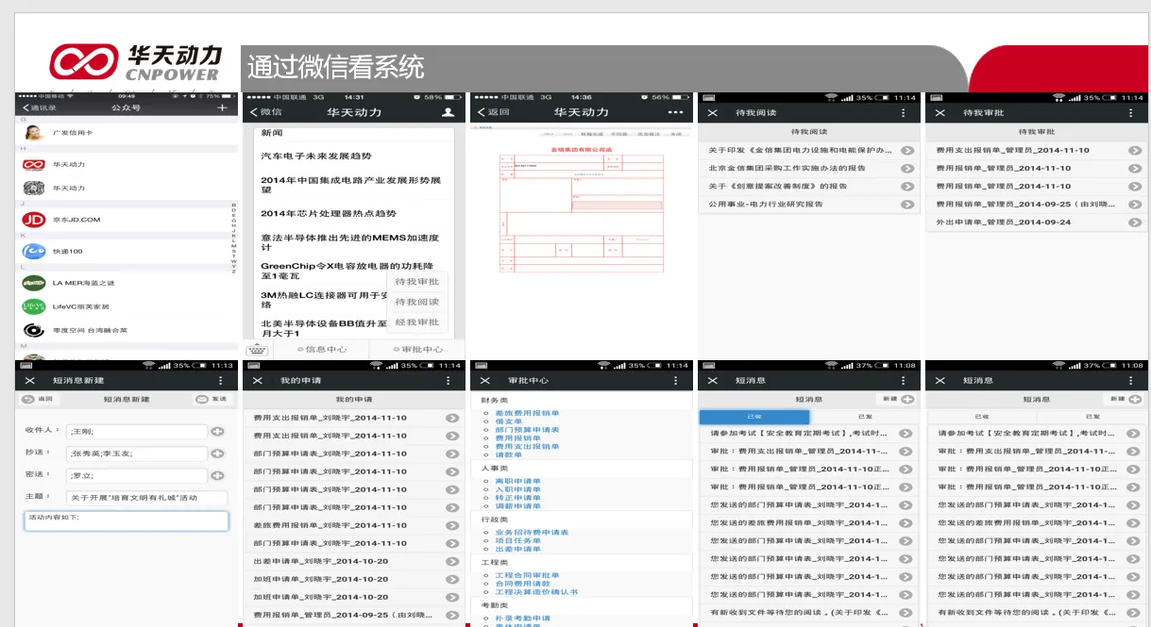Open arrow for 公用事业-电力行业研究报告
Image resolution: width=1151 pixels, height=627 pixels.
(906, 205)
